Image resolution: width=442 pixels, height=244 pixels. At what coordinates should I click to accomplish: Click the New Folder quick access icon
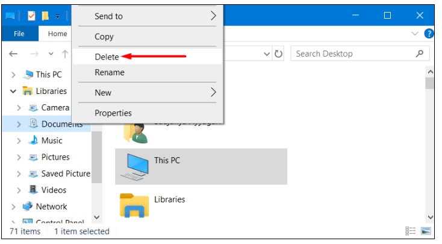pos(45,16)
